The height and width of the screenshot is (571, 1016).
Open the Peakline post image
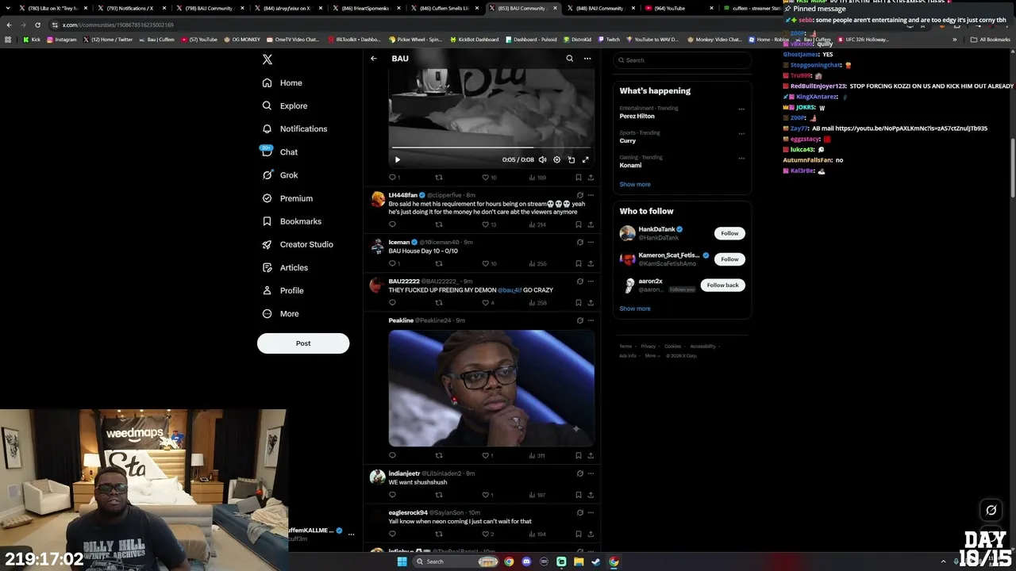491,388
